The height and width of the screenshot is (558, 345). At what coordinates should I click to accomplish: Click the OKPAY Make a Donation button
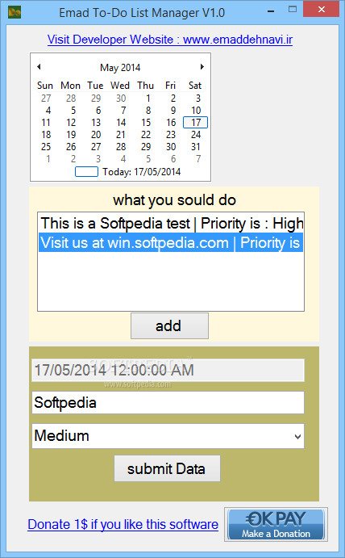point(276,525)
